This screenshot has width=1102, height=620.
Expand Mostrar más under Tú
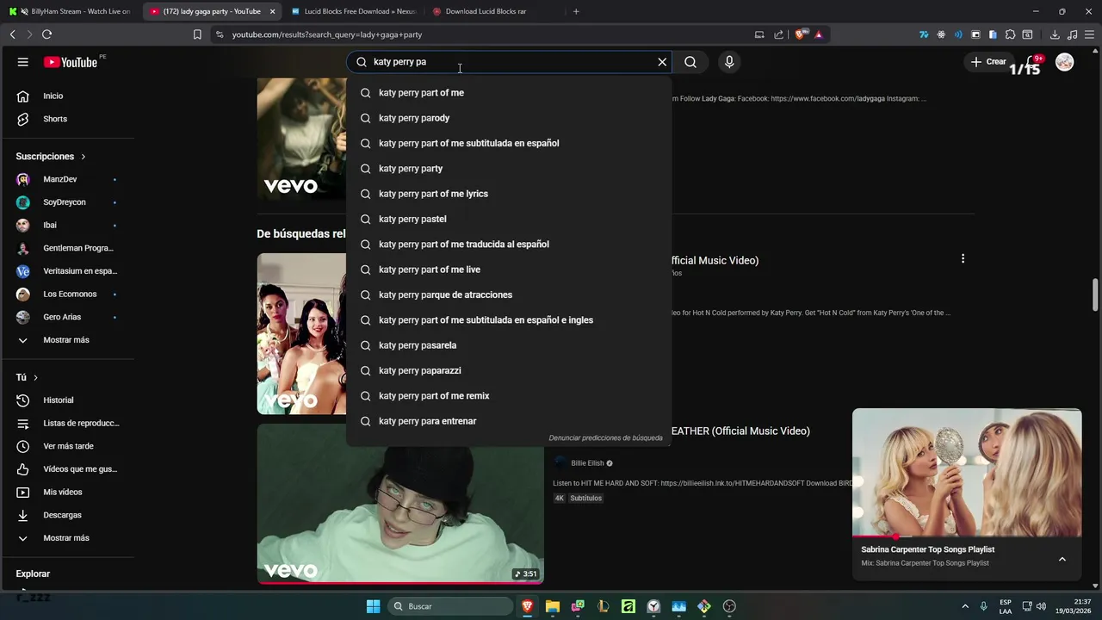pos(67,538)
